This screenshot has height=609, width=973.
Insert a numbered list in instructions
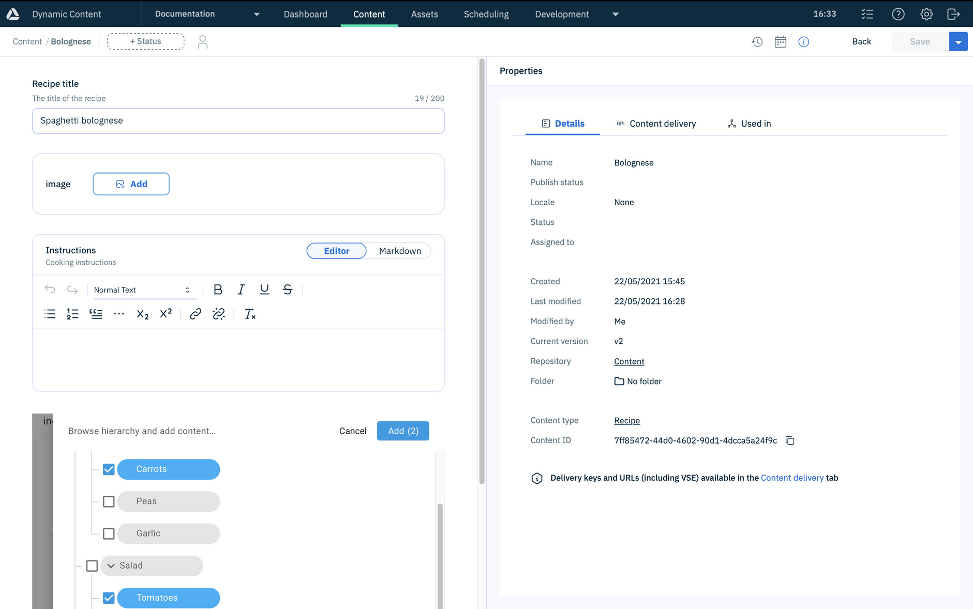72,314
